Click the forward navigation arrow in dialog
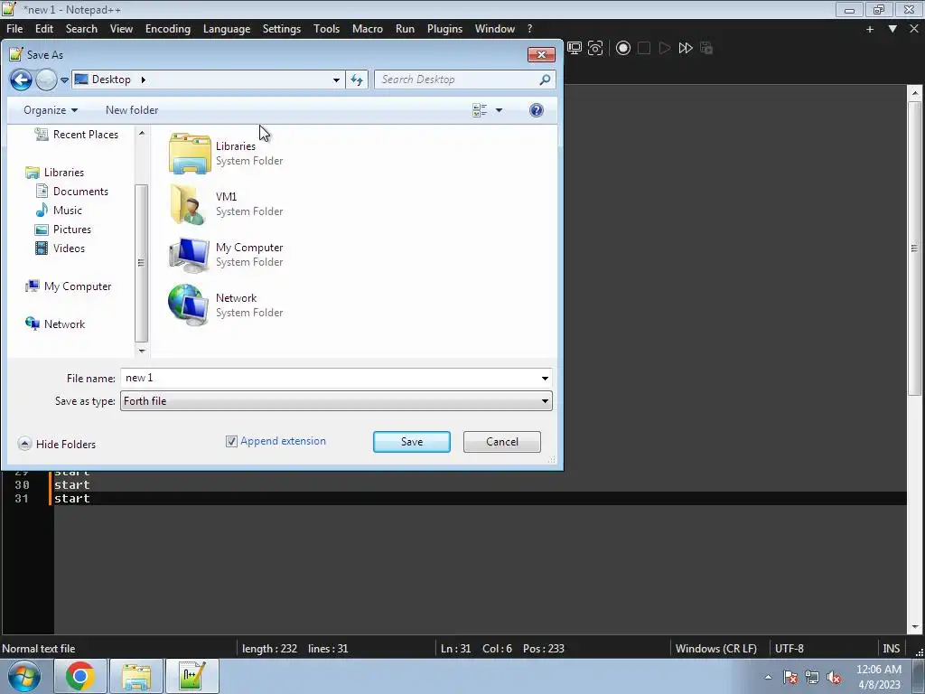The height and width of the screenshot is (694, 925). point(46,80)
